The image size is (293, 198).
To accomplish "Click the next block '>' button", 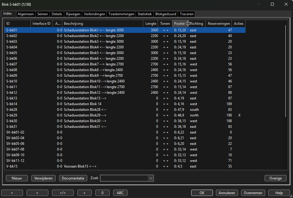I will click(37, 193).
